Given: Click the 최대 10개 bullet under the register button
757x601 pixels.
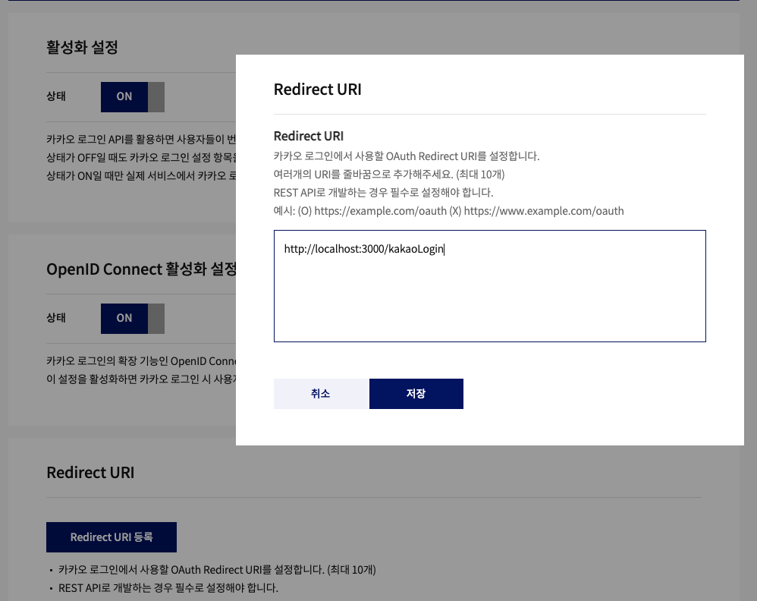Looking at the screenshot, I should (x=217, y=570).
